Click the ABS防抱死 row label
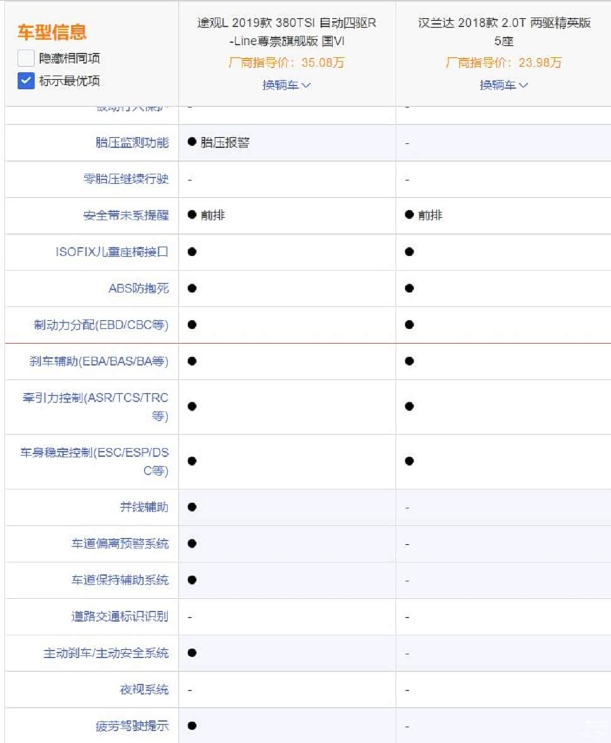This screenshot has width=611, height=743. 139,288
